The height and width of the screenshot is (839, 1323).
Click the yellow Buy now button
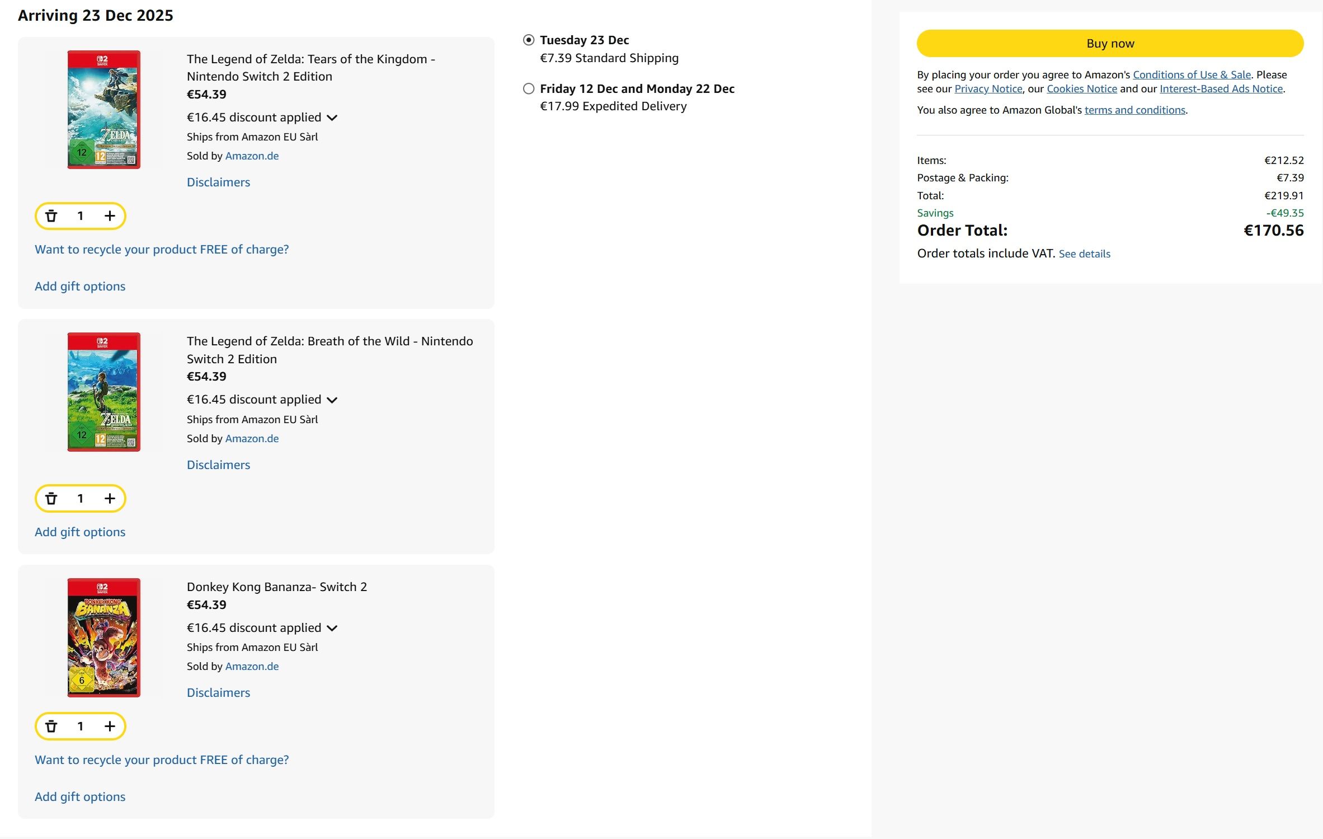(x=1110, y=44)
